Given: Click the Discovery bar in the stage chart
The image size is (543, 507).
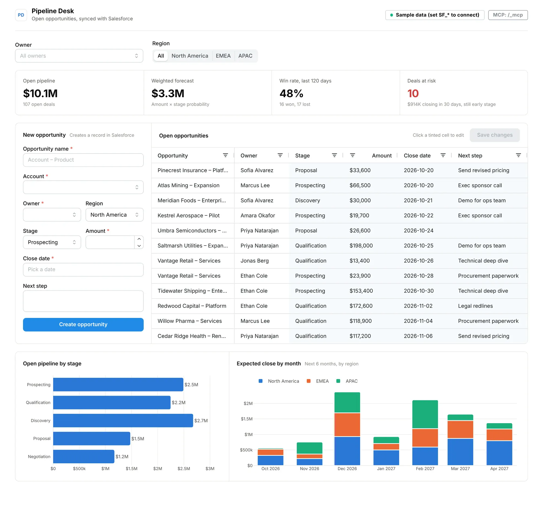Looking at the screenshot, I should (x=123, y=420).
